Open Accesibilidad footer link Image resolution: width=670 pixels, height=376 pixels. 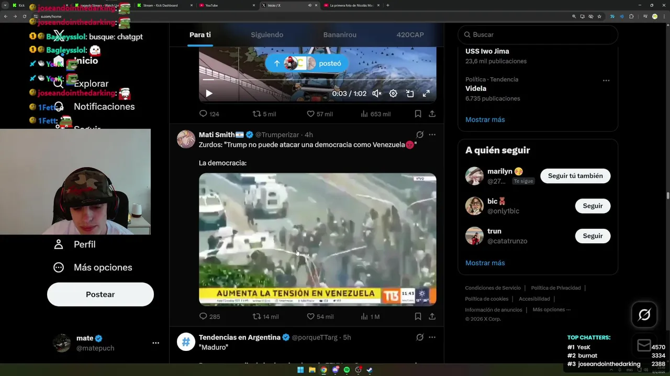(534, 299)
